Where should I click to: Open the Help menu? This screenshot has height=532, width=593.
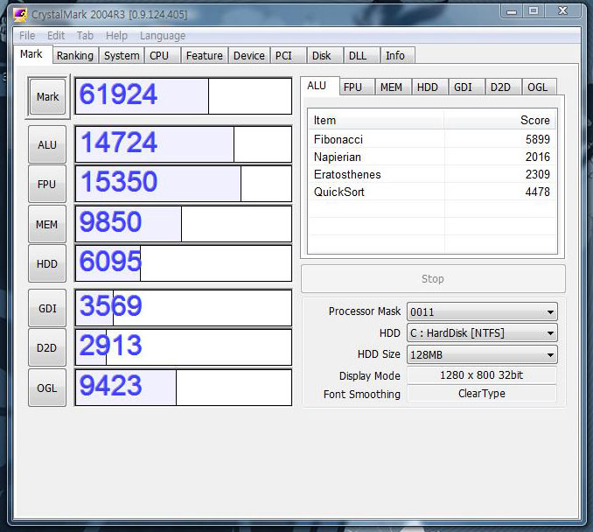pyautogui.click(x=116, y=36)
